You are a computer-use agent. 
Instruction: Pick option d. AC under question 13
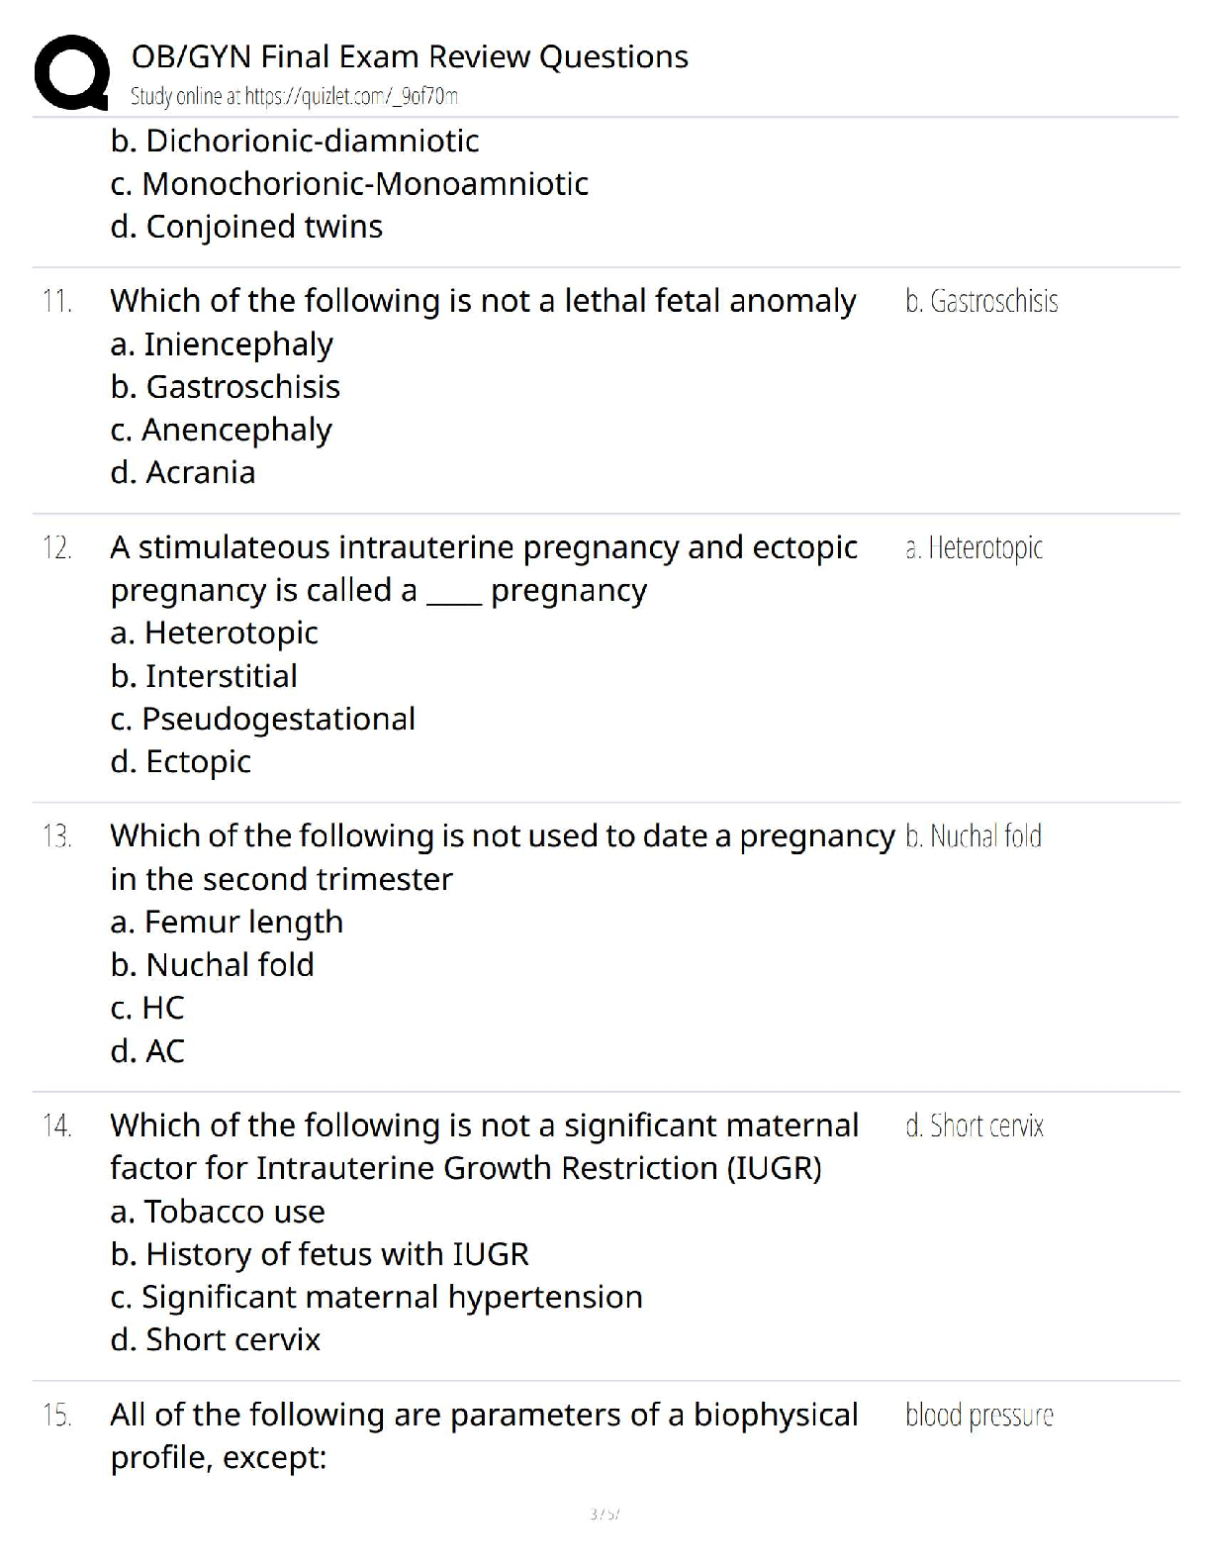[x=147, y=1050]
